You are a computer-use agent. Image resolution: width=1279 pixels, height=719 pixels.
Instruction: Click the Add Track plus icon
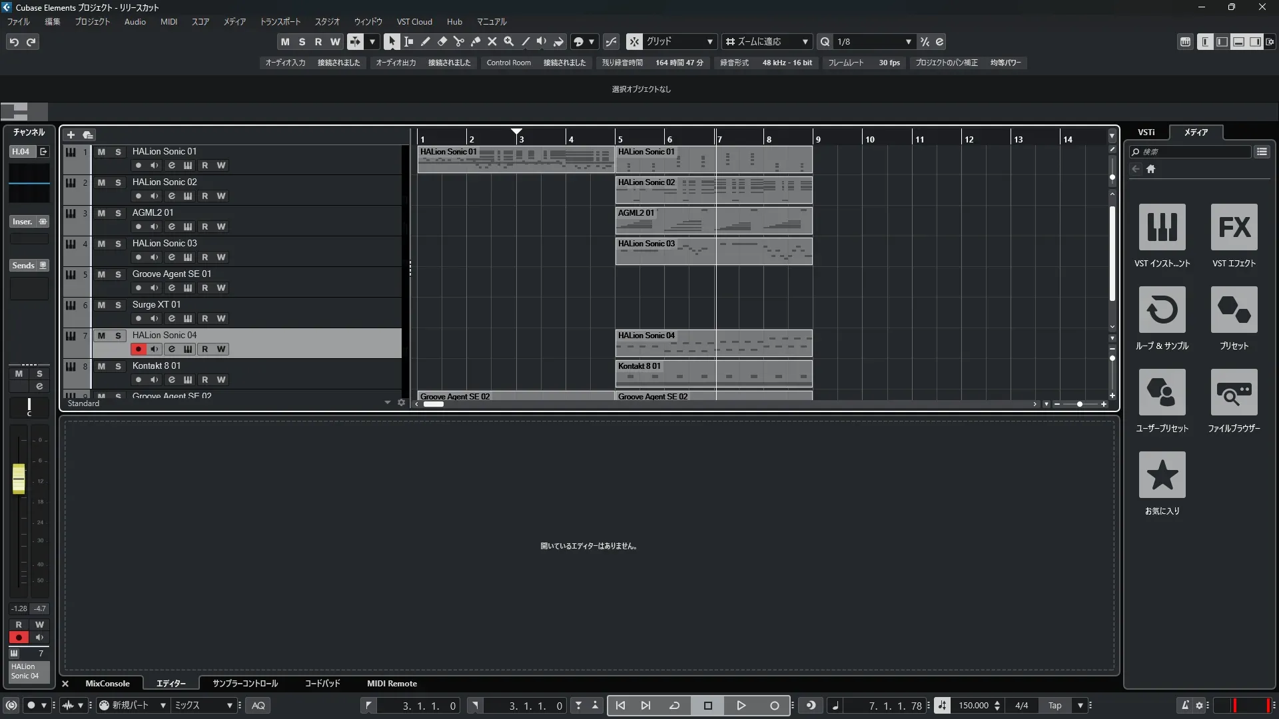(x=71, y=135)
